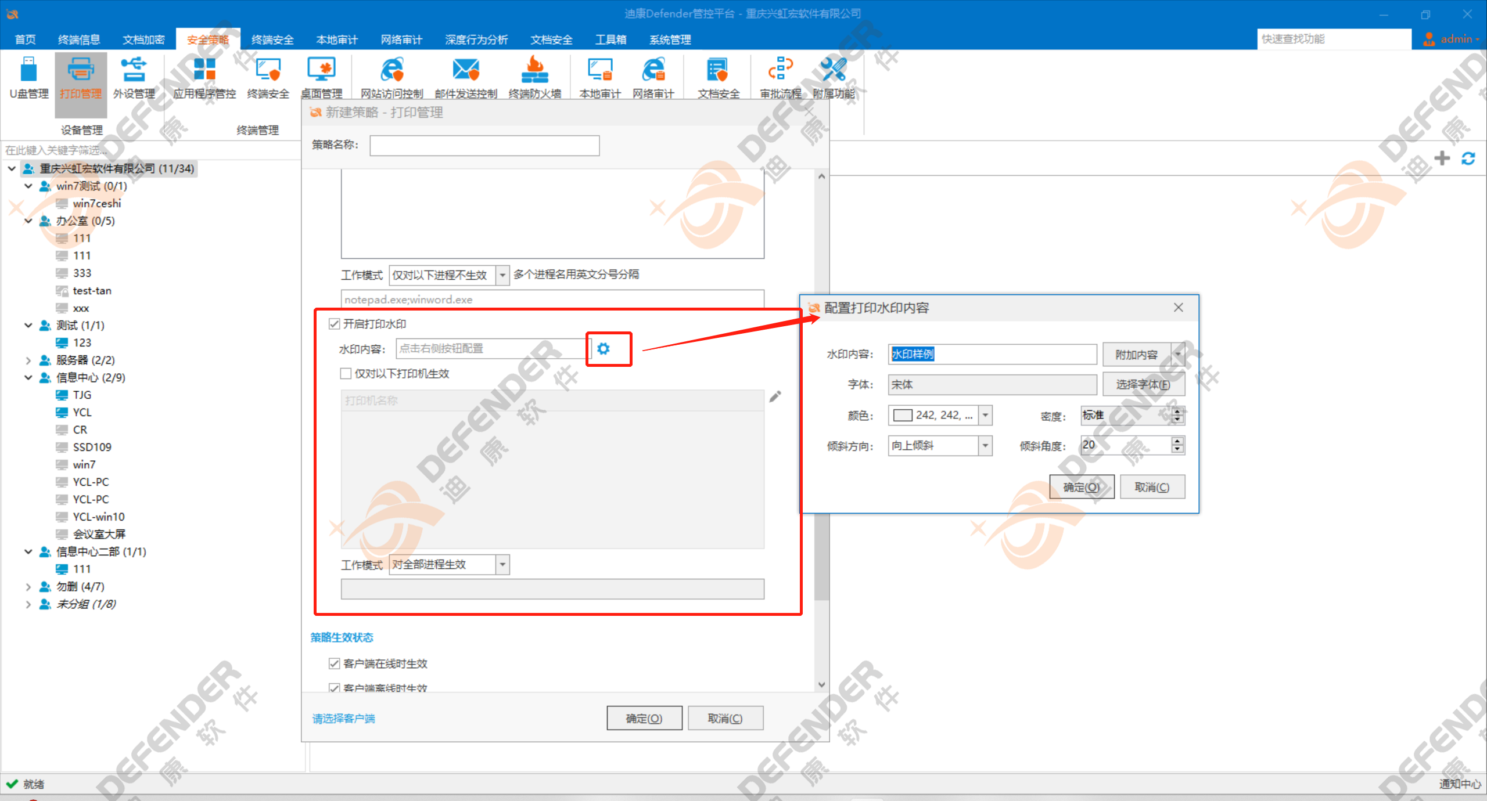Enable 仅对以下打印机生效 checkbox
The width and height of the screenshot is (1487, 801).
346,373
